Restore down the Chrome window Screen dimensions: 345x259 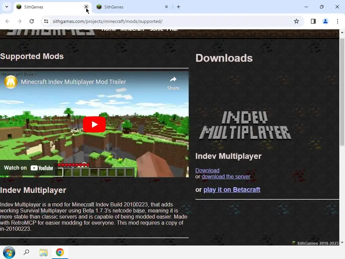point(322,7)
